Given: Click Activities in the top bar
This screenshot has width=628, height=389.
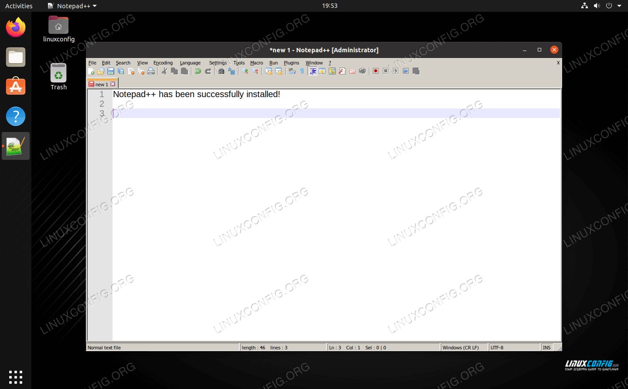Looking at the screenshot, I should click(x=19, y=6).
